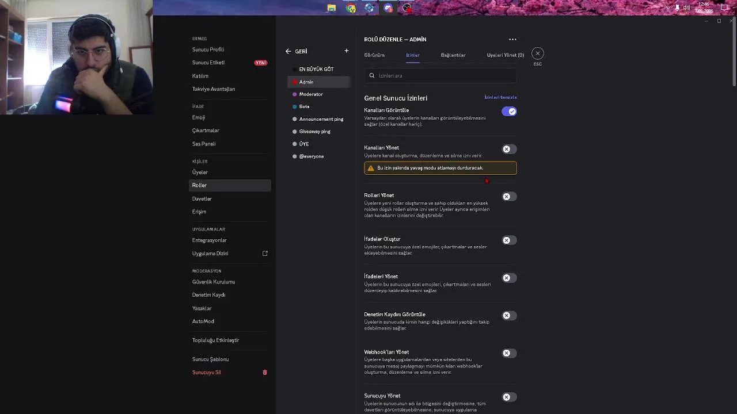Enable the Kanalları Yönet permission toggle

tap(509, 149)
